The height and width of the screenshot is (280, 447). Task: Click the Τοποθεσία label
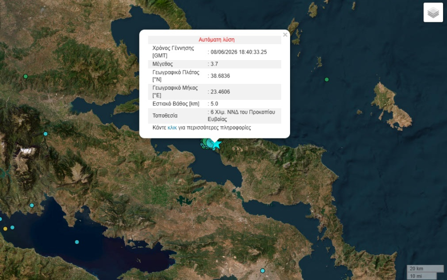pos(165,116)
